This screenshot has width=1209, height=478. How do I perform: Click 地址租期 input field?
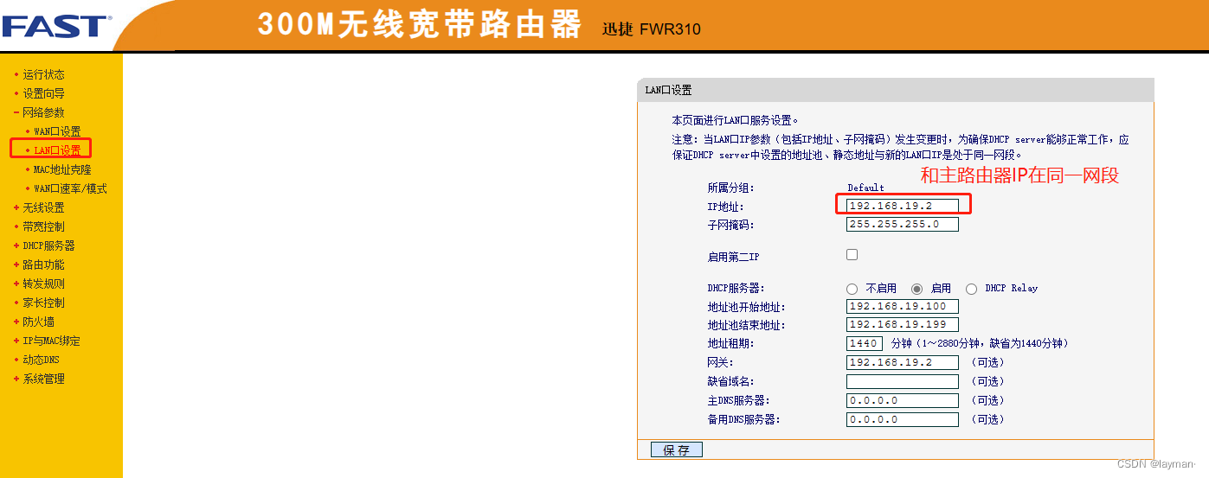(x=865, y=343)
